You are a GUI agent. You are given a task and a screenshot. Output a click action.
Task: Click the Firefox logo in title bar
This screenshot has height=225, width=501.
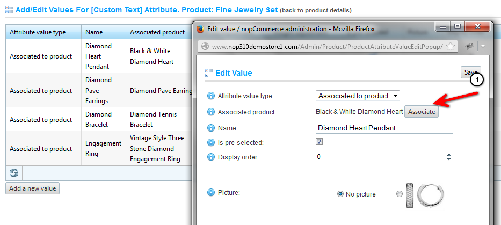pyautogui.click(x=200, y=29)
